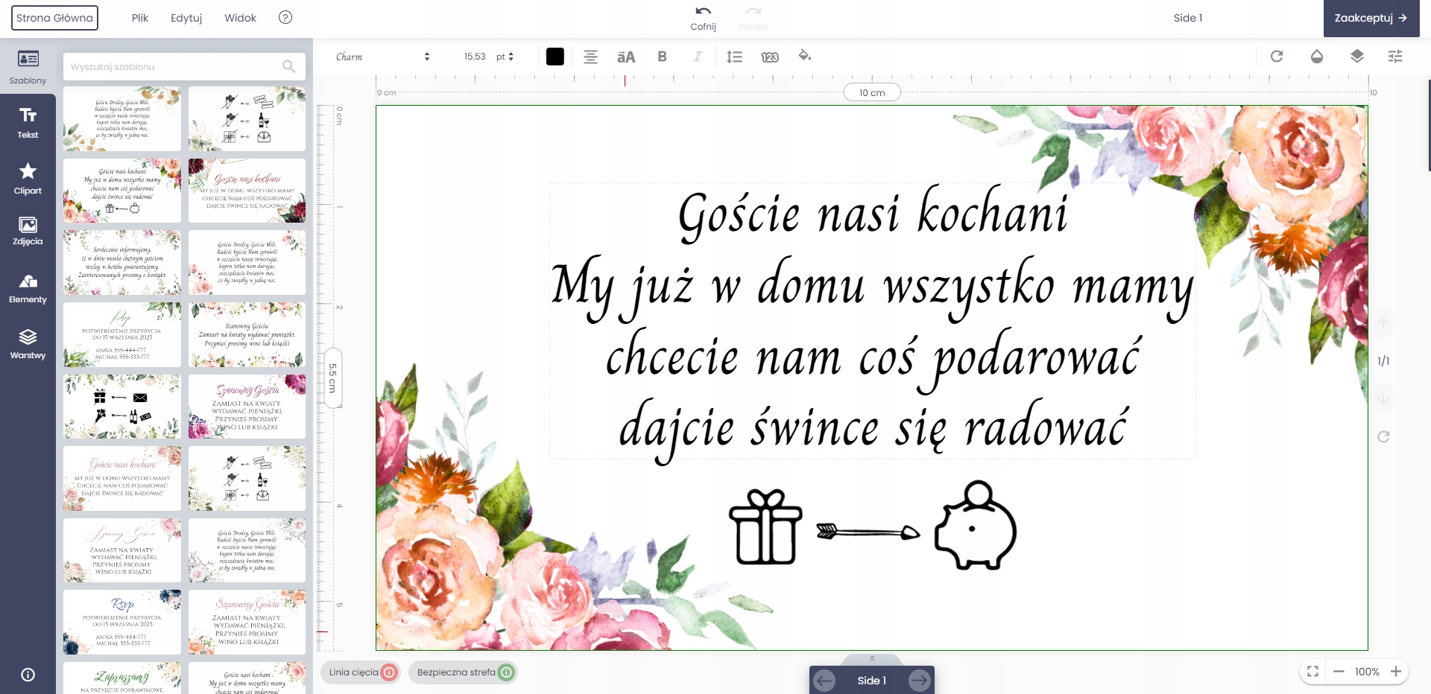Click the paint bucket fill icon
The width and height of the screenshot is (1431, 694).
pos(805,56)
